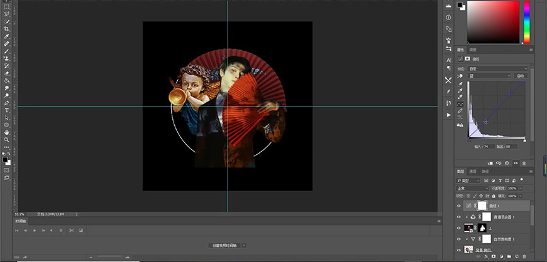Open the layer filter type dropdown

(468, 181)
